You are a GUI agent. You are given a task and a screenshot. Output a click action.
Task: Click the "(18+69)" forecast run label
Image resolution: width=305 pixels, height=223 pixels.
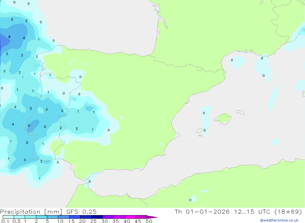288,212
